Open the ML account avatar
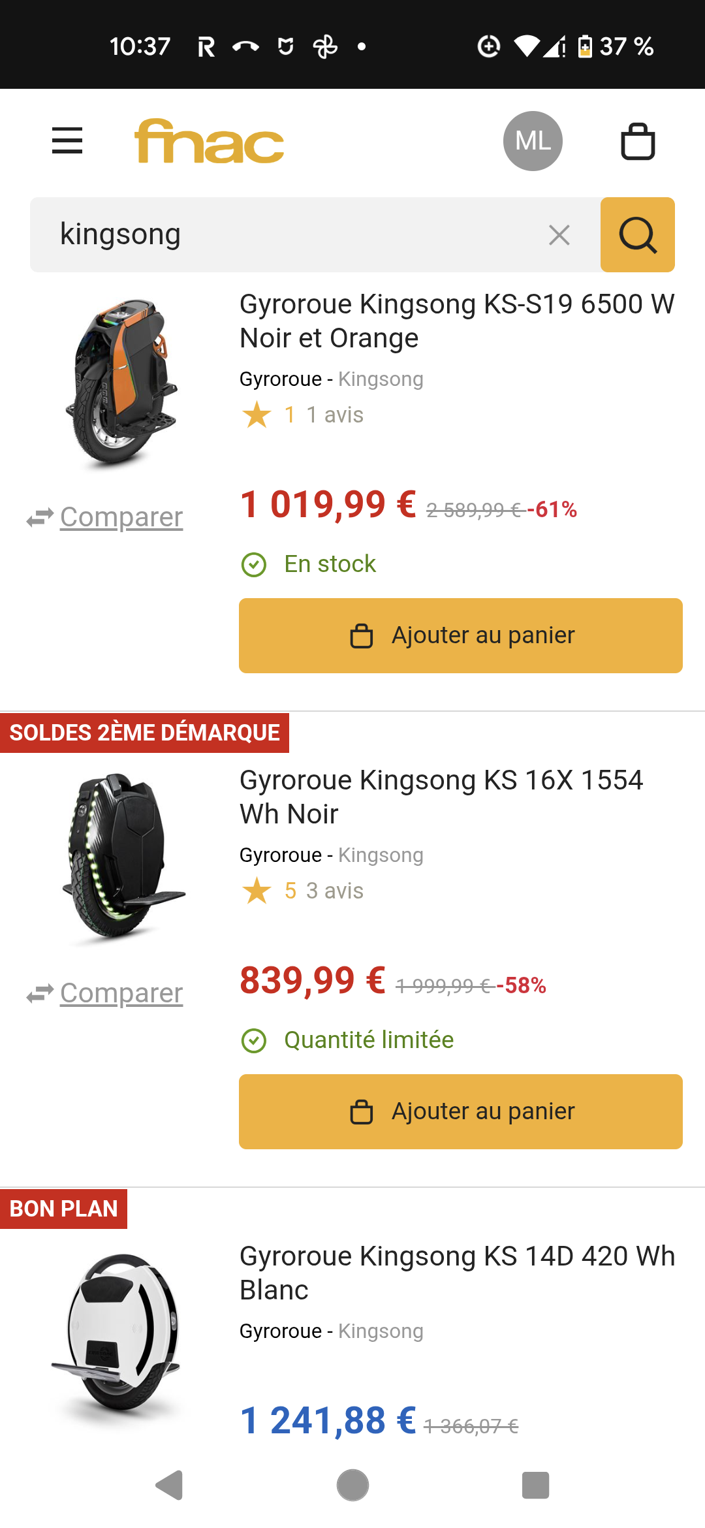705x1528 pixels. (533, 141)
